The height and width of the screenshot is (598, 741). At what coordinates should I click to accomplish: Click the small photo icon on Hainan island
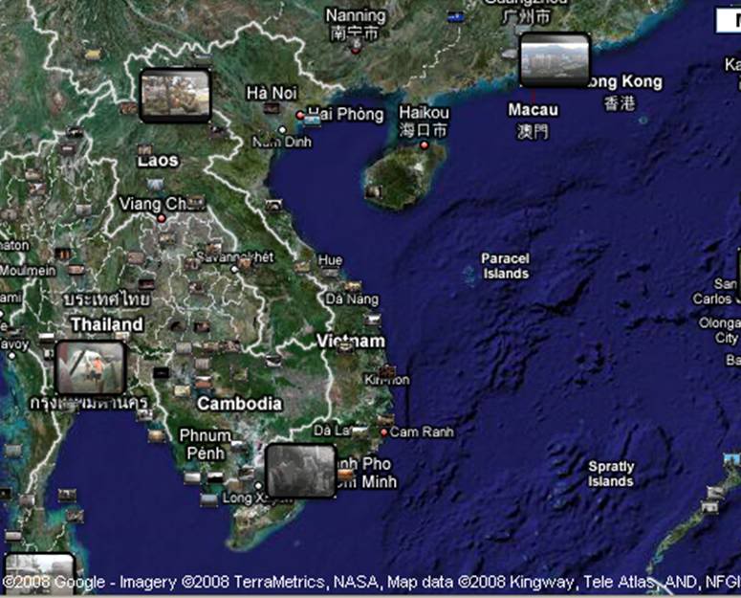click(x=375, y=192)
